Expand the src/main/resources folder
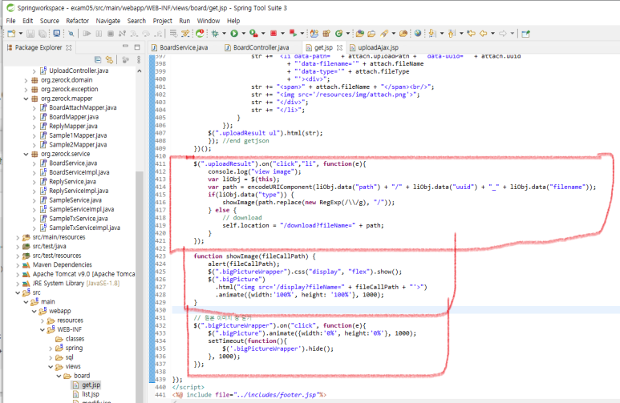This screenshot has height=403, width=620. [18, 237]
